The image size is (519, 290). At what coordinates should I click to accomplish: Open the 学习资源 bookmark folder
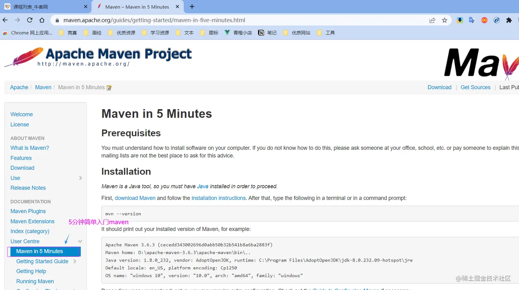[155, 33]
